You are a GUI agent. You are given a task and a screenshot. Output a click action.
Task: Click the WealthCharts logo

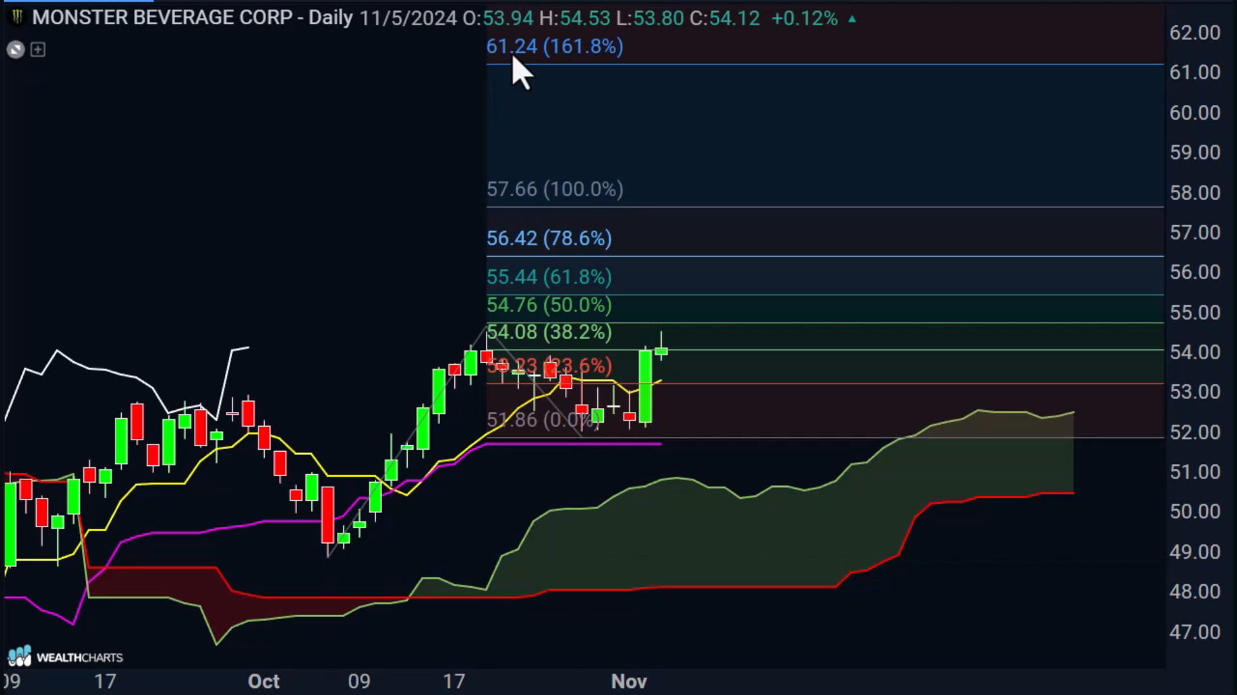(x=65, y=656)
